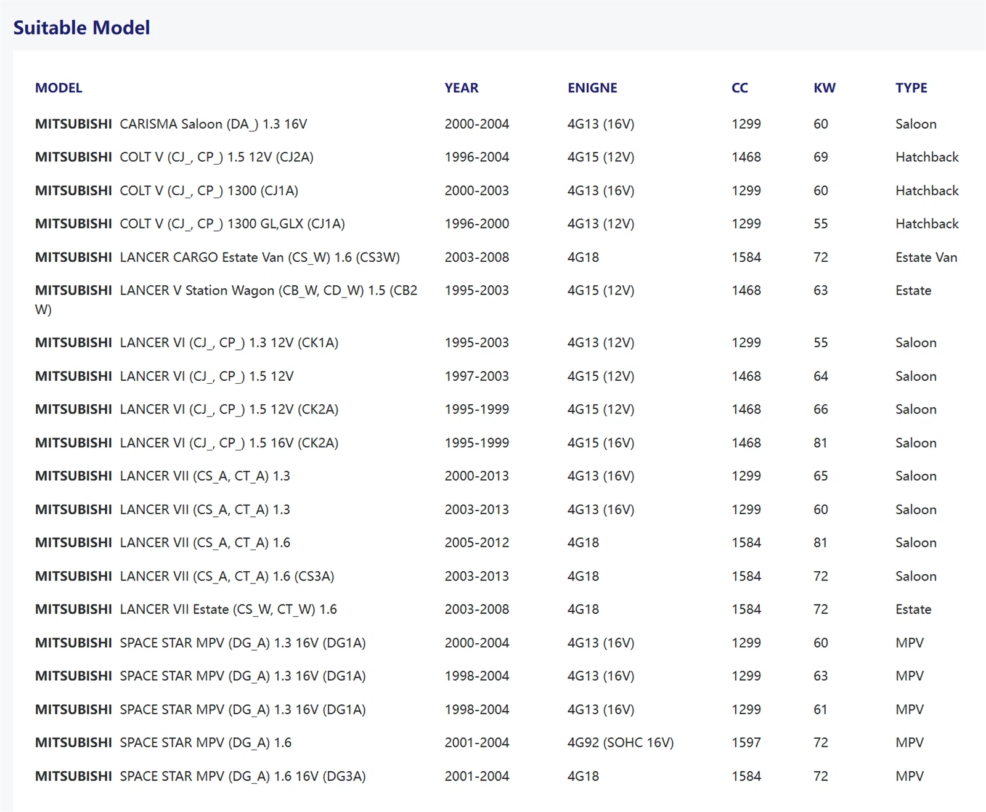Click the 1597 CC value
Viewport: 986px width, 812px height.
746,742
